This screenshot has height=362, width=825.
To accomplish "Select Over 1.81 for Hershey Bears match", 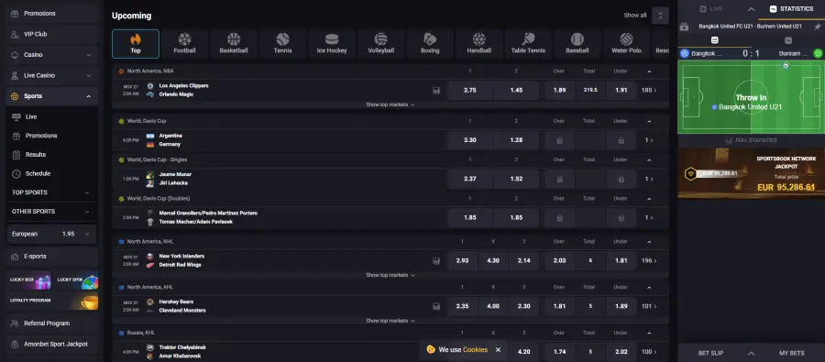I will point(559,306).
